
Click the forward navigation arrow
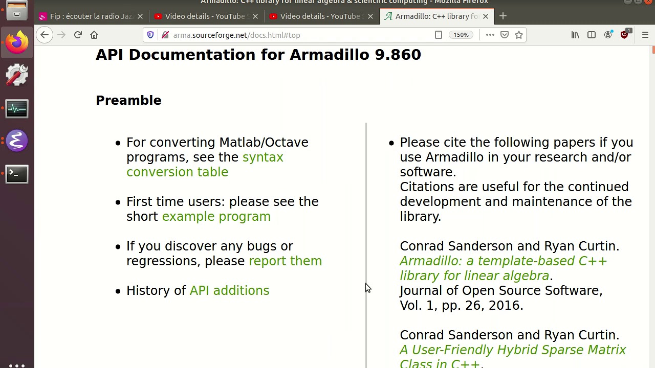tap(61, 35)
